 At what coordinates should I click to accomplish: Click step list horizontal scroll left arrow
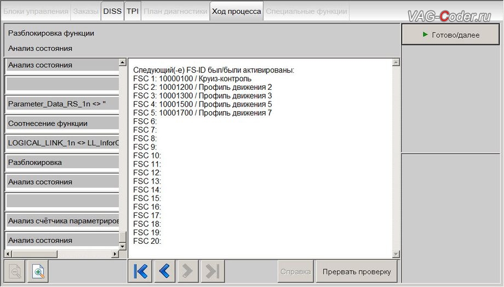(x=8, y=254)
